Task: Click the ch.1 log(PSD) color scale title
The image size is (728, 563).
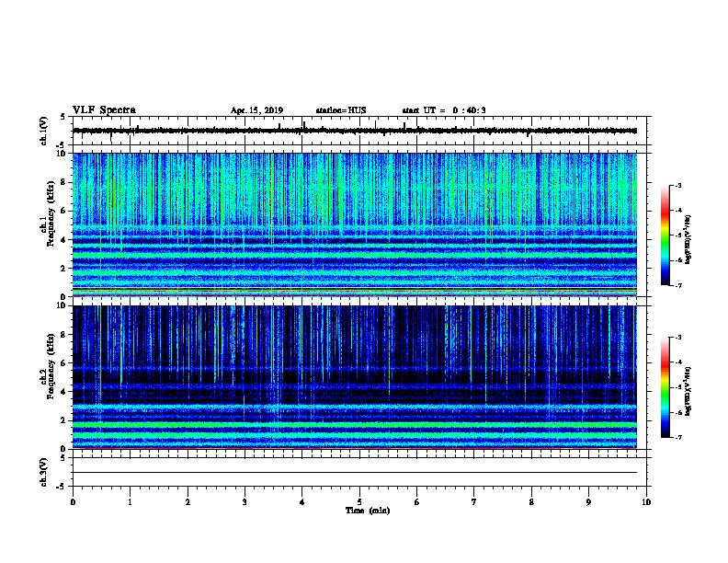Action: pos(688,239)
